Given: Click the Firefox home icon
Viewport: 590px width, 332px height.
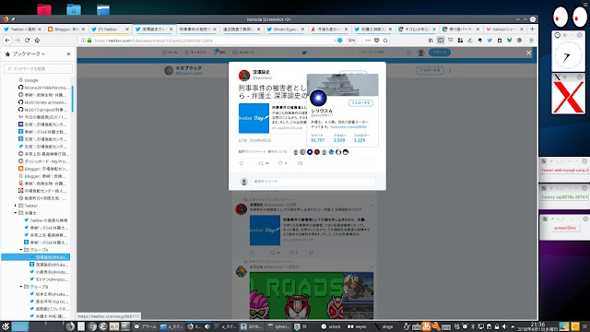Looking at the screenshot, I should [37, 40].
